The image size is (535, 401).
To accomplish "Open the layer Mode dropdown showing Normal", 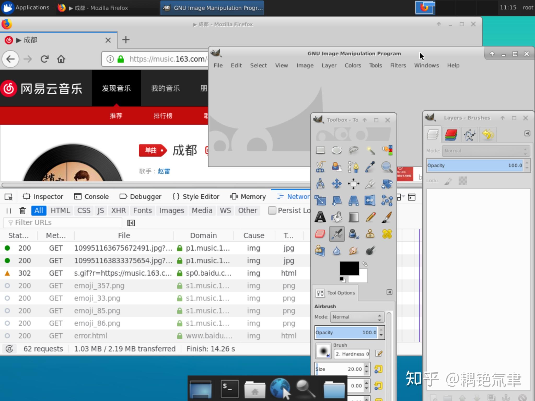I will point(485,151).
